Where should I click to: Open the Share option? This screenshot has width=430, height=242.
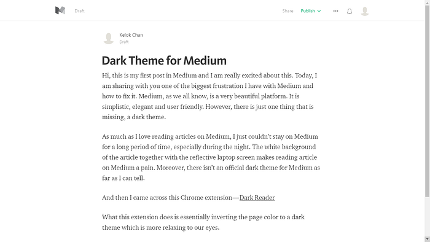(x=287, y=11)
